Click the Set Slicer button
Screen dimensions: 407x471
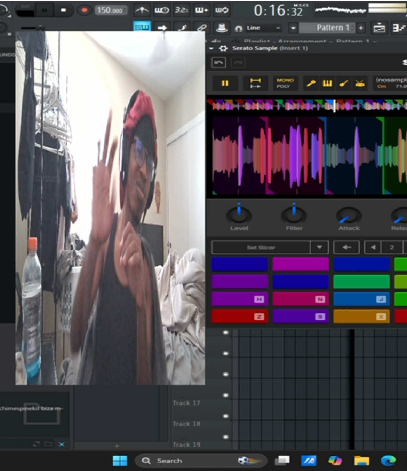click(261, 248)
